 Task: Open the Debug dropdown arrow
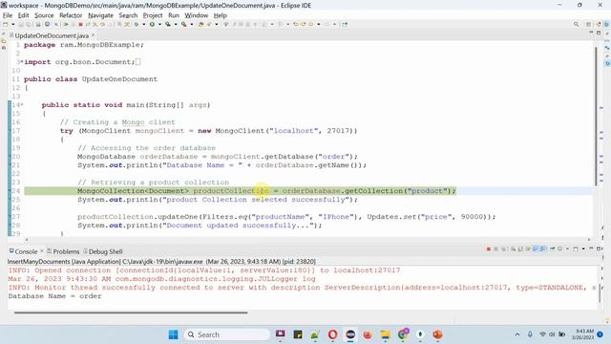point(144,24)
